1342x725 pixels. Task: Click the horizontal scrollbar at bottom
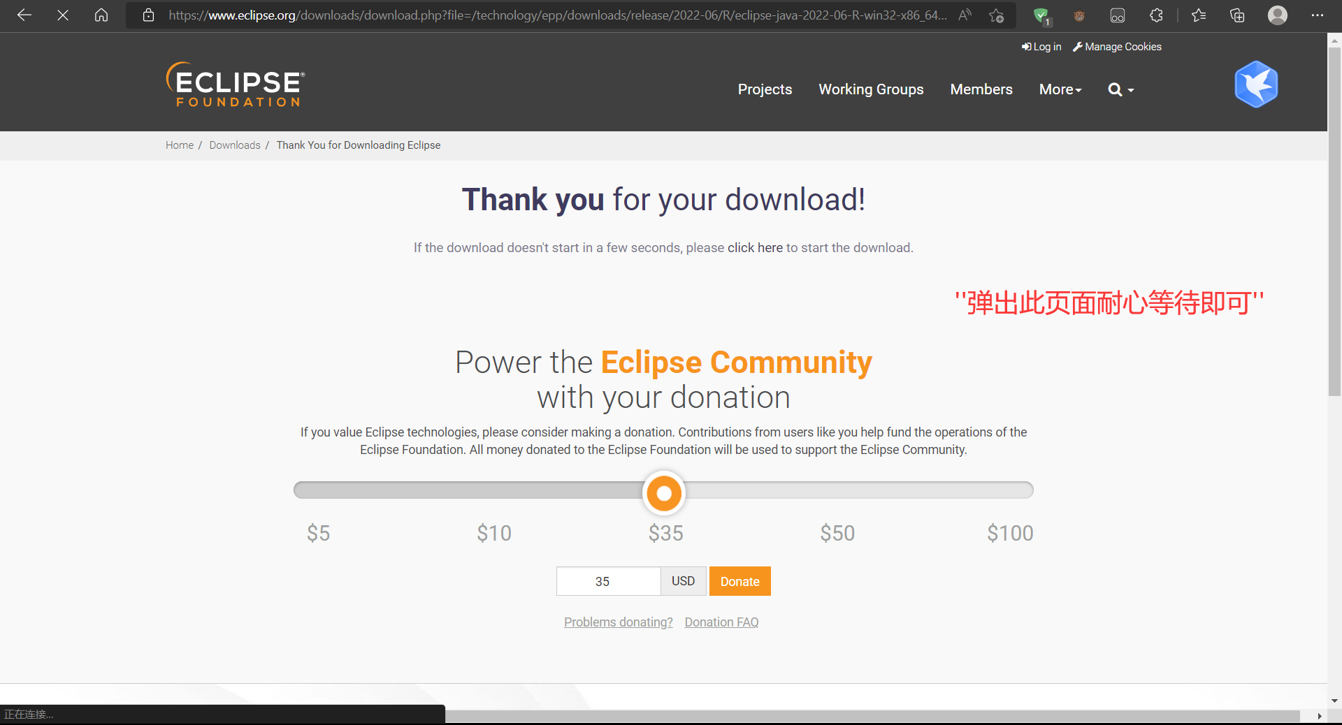[x=872, y=716]
